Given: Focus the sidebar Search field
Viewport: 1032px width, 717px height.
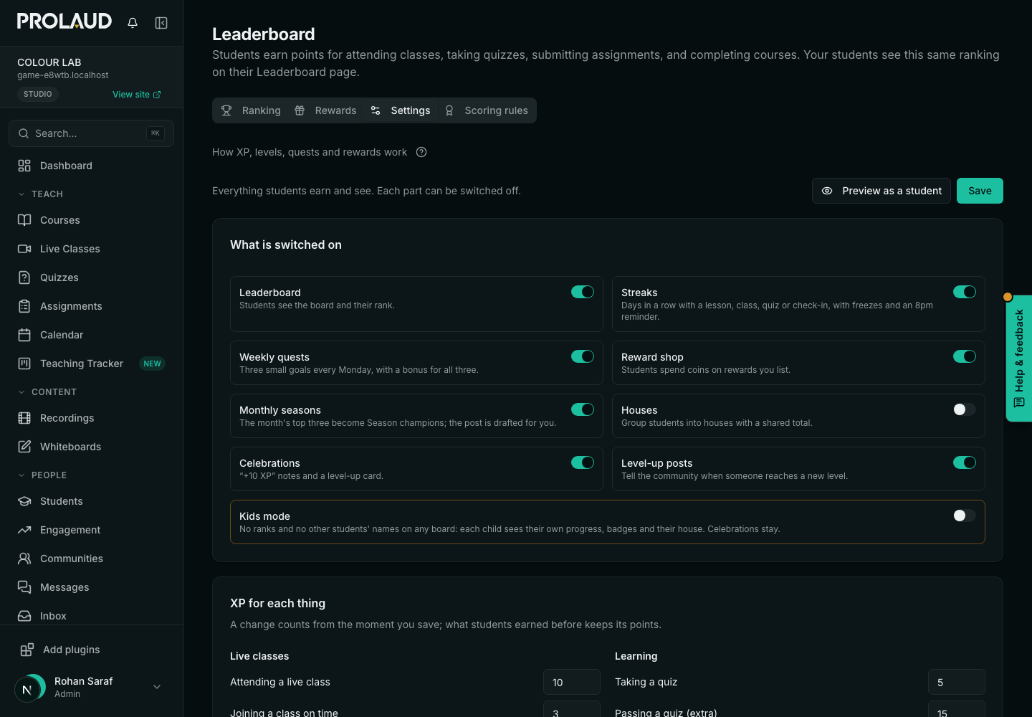Looking at the screenshot, I should tap(91, 133).
